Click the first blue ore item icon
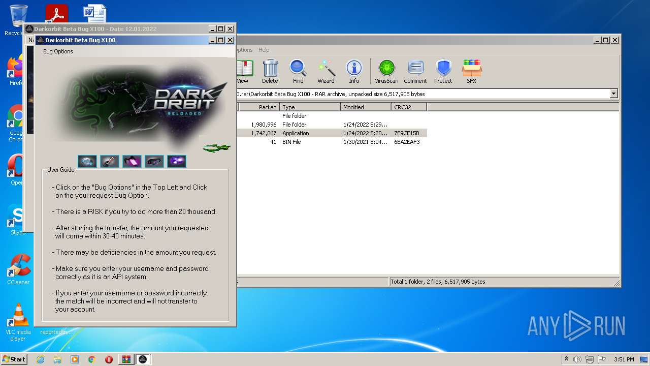Viewport: 650px width, 366px height. pyautogui.click(x=87, y=162)
